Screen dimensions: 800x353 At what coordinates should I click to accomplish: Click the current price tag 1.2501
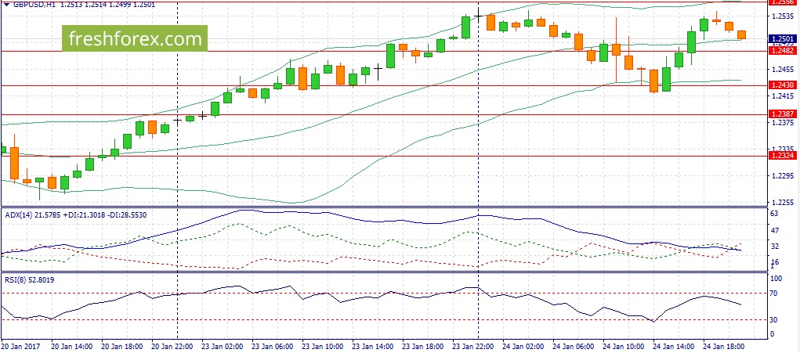[783, 38]
